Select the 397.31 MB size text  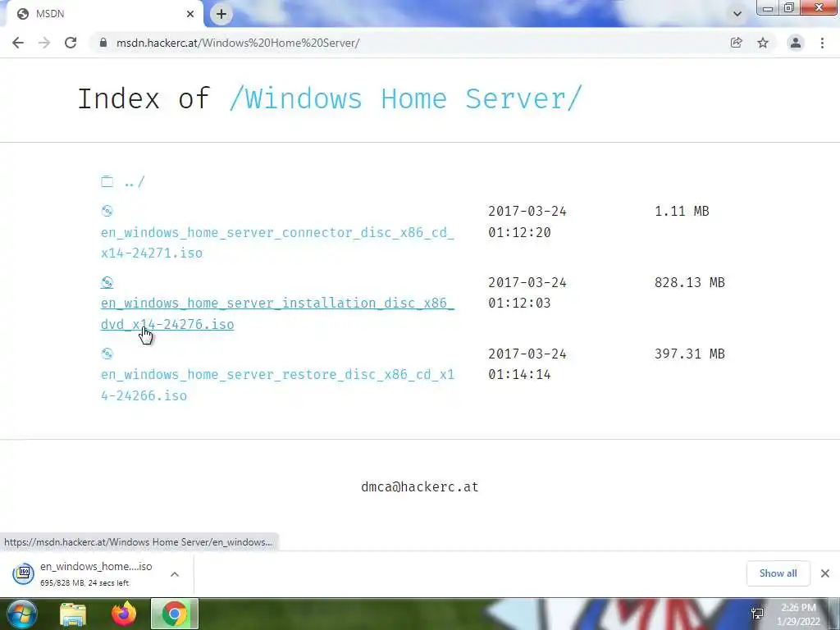(x=689, y=354)
